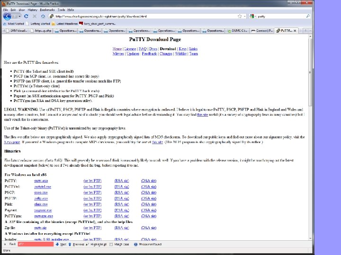Open the Feedback link
Screen dimensions: 341x255
point(149,53)
